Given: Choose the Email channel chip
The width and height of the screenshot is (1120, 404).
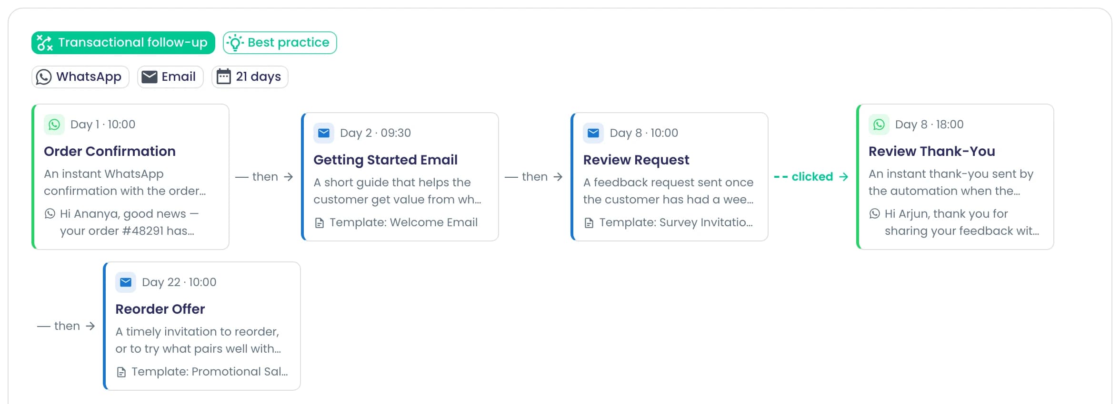Looking at the screenshot, I should tap(170, 77).
